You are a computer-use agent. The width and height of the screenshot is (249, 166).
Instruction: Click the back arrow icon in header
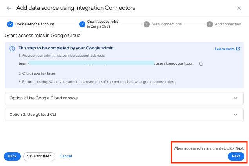pos(9,8)
